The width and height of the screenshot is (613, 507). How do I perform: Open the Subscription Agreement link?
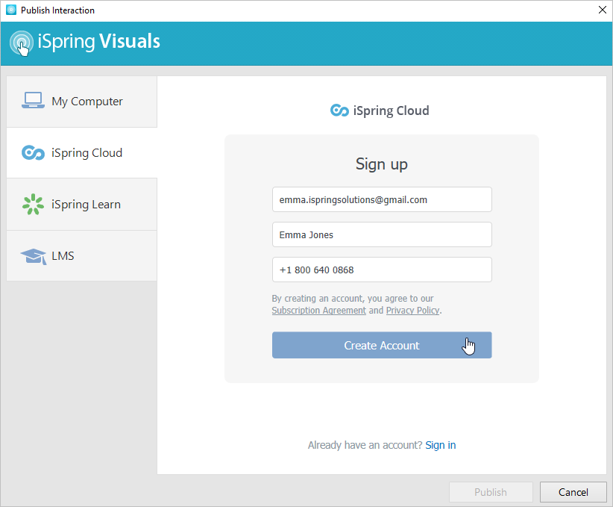pyautogui.click(x=318, y=311)
